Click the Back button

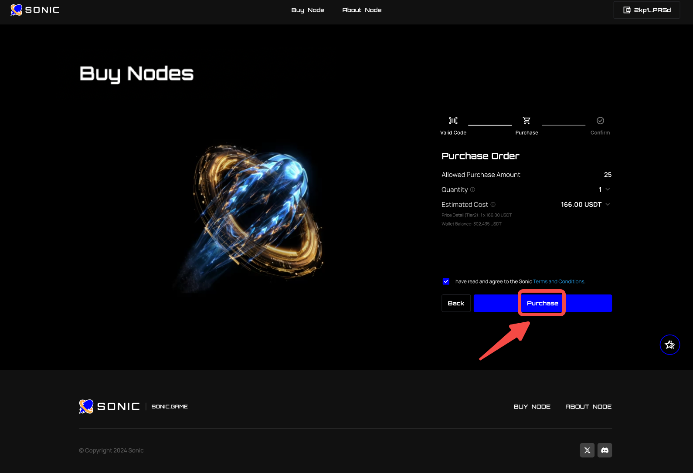456,303
